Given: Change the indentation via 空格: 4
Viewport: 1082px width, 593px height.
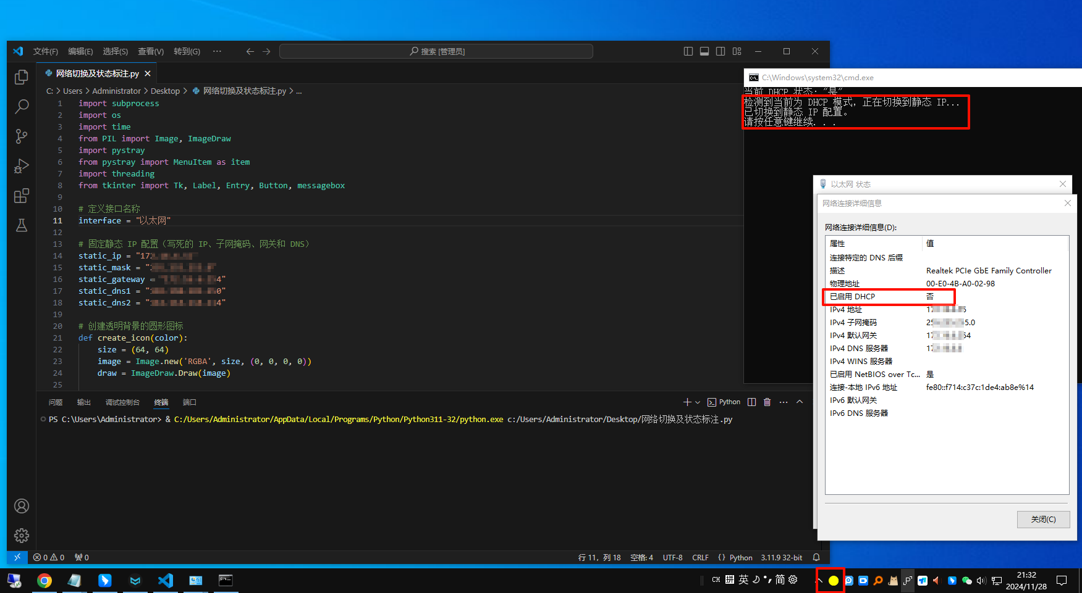Looking at the screenshot, I should pyautogui.click(x=641, y=557).
